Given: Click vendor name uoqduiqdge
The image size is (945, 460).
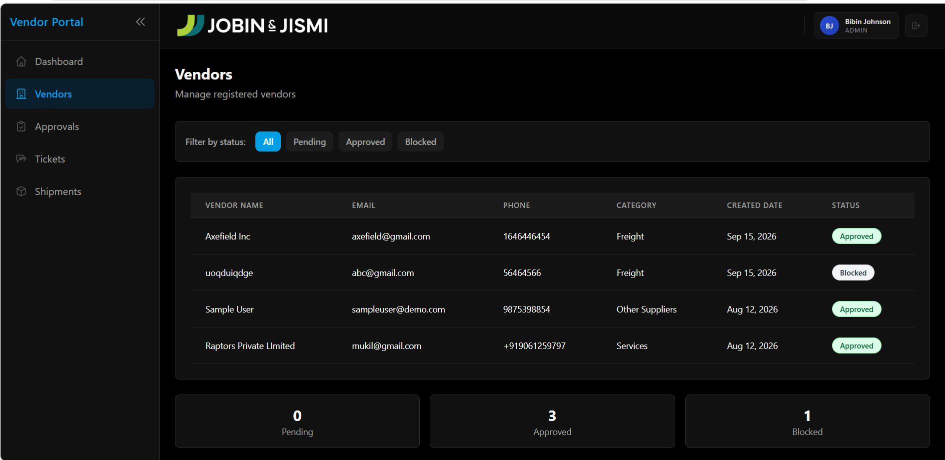Looking at the screenshot, I should point(229,273).
